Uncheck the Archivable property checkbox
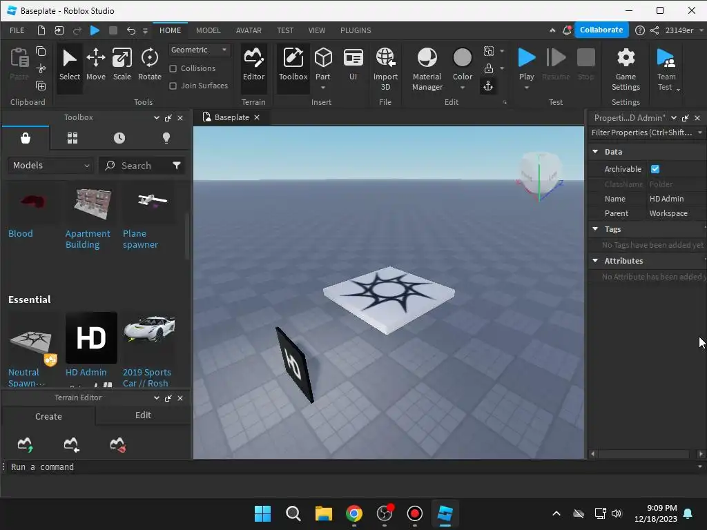The width and height of the screenshot is (707, 530). coord(655,169)
